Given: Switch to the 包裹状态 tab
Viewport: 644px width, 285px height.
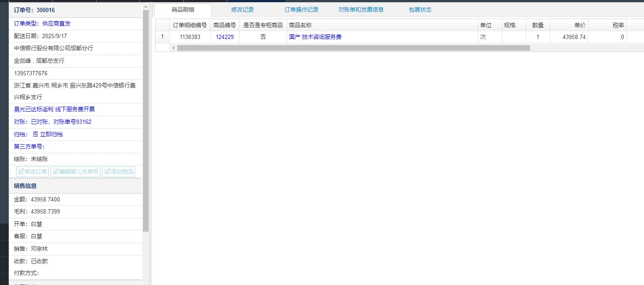Looking at the screenshot, I should coord(420,10).
